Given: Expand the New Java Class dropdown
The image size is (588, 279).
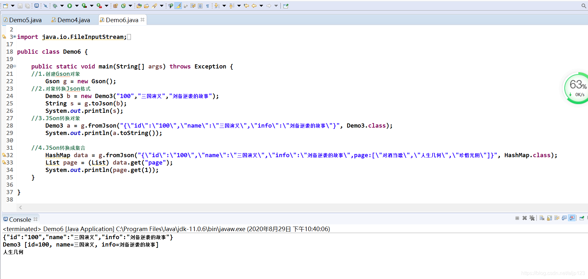Looking at the screenshot, I should [130, 6].
